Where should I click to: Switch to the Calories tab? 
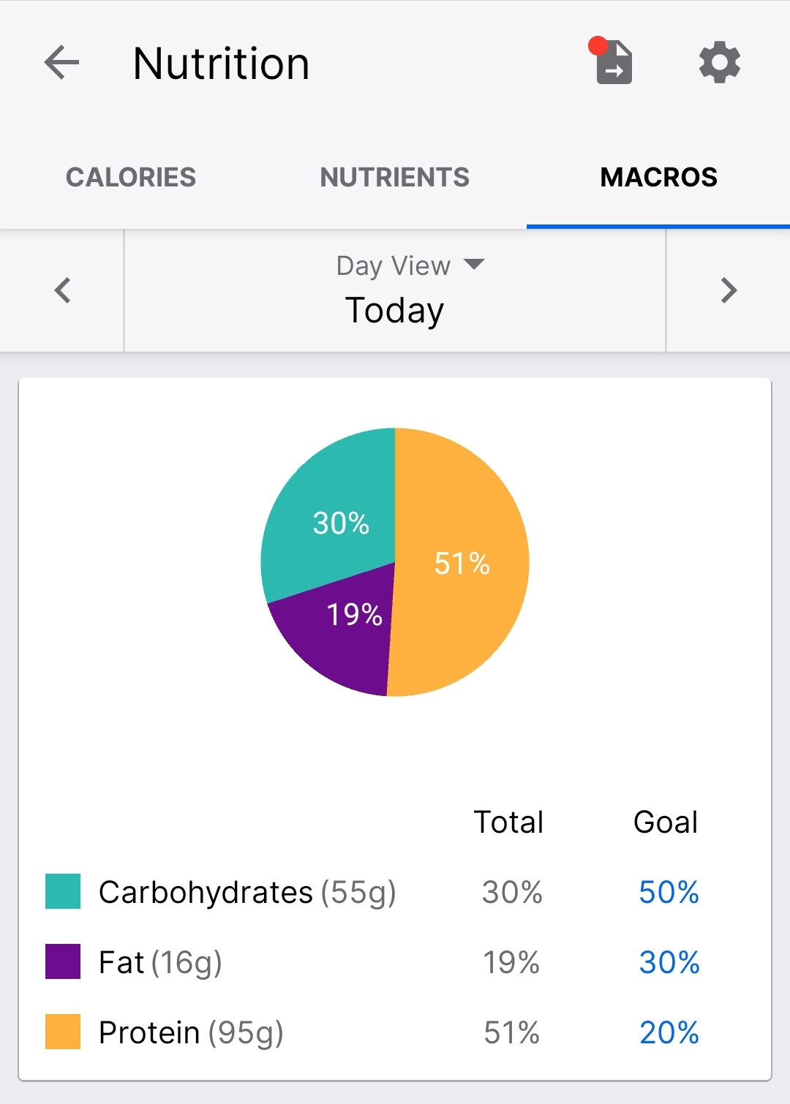pyautogui.click(x=131, y=177)
